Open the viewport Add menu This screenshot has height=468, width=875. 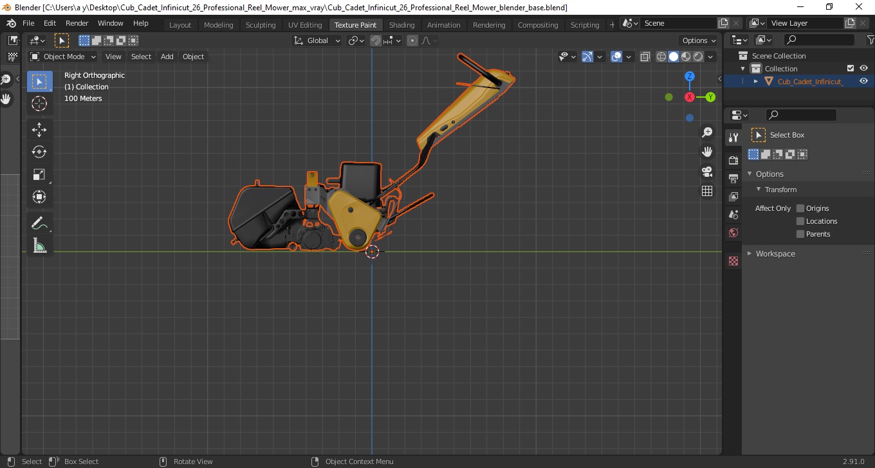pyautogui.click(x=167, y=57)
